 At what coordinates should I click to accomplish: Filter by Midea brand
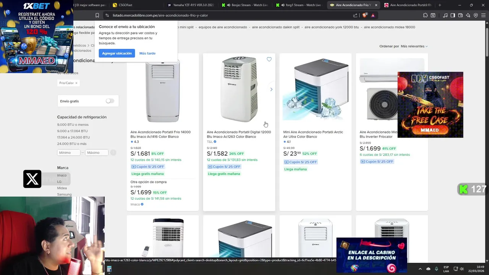[x=62, y=188]
